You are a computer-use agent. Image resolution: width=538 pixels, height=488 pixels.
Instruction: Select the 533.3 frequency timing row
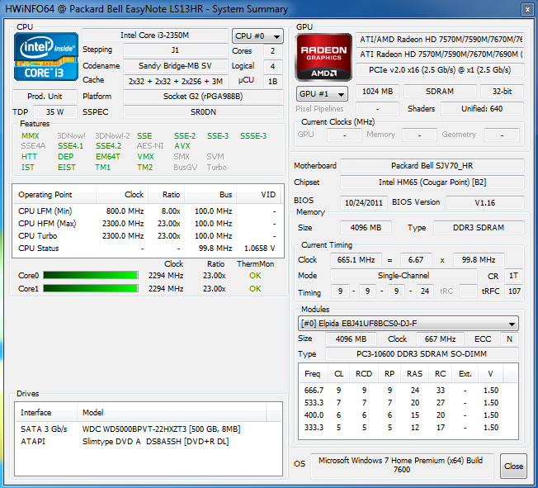click(x=408, y=402)
